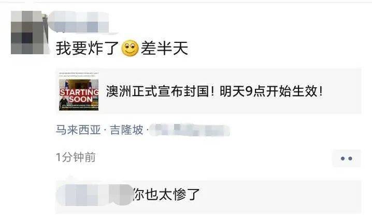This screenshot has width=372, height=221.
Task: Tap the blurred place name after 吉隆坡
Action: [190, 130]
